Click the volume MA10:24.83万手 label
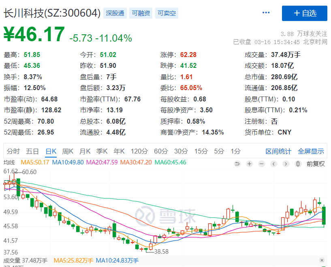 [117, 261]
